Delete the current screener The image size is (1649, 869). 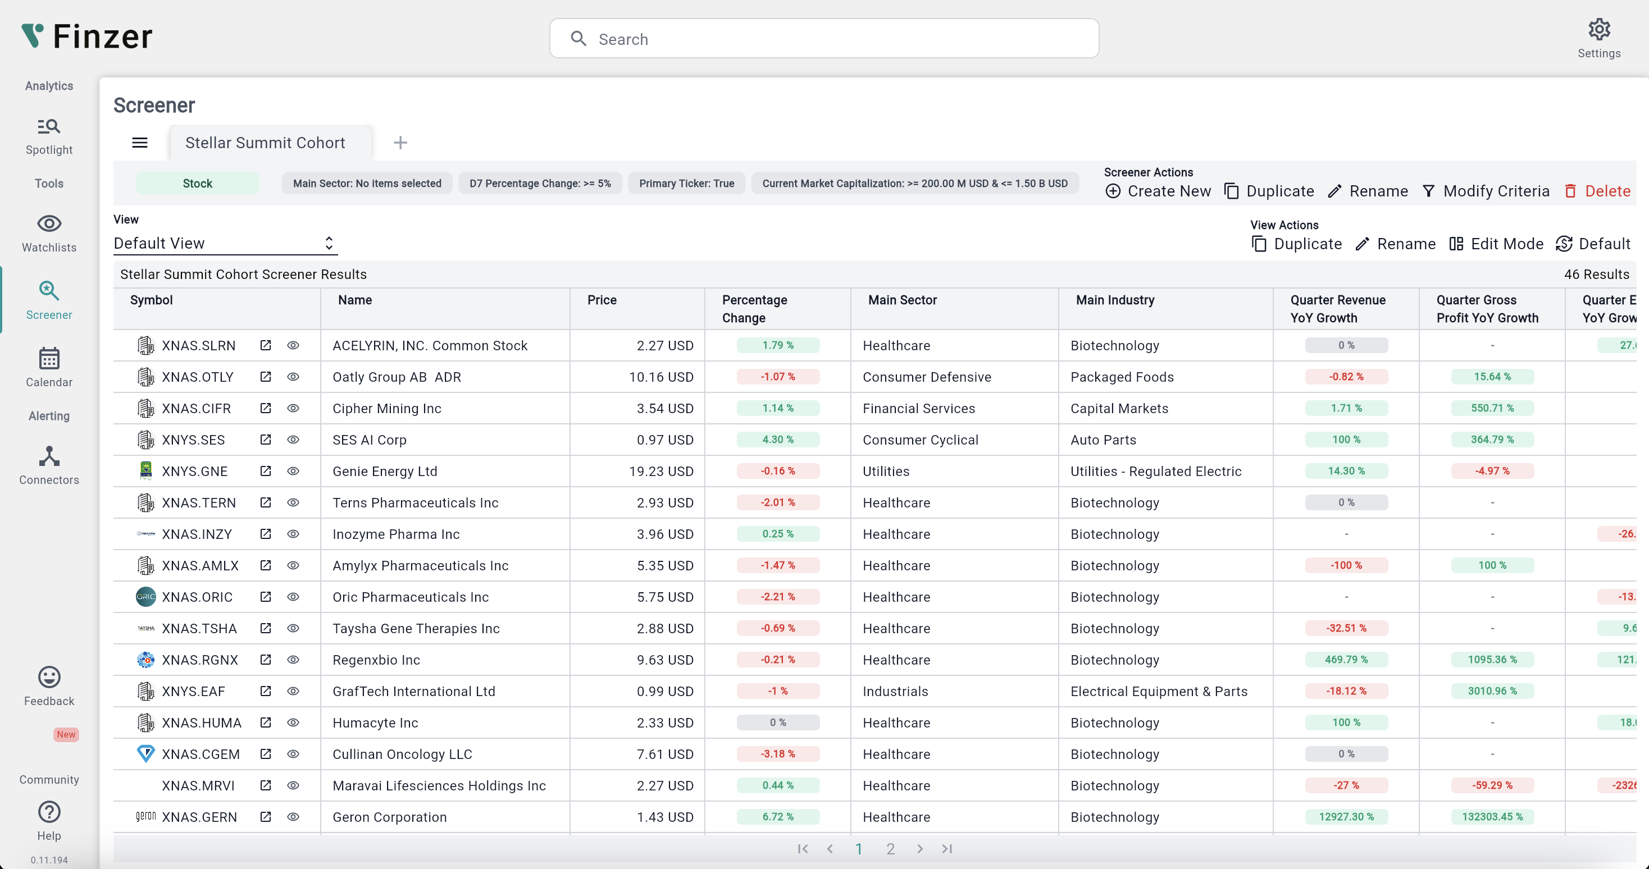coord(1597,191)
